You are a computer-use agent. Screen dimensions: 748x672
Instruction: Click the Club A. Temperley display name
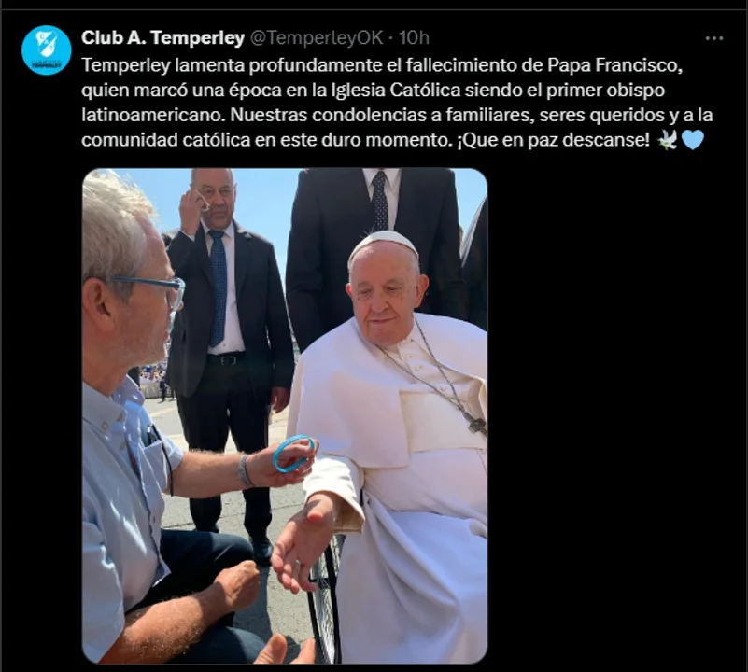162,37
